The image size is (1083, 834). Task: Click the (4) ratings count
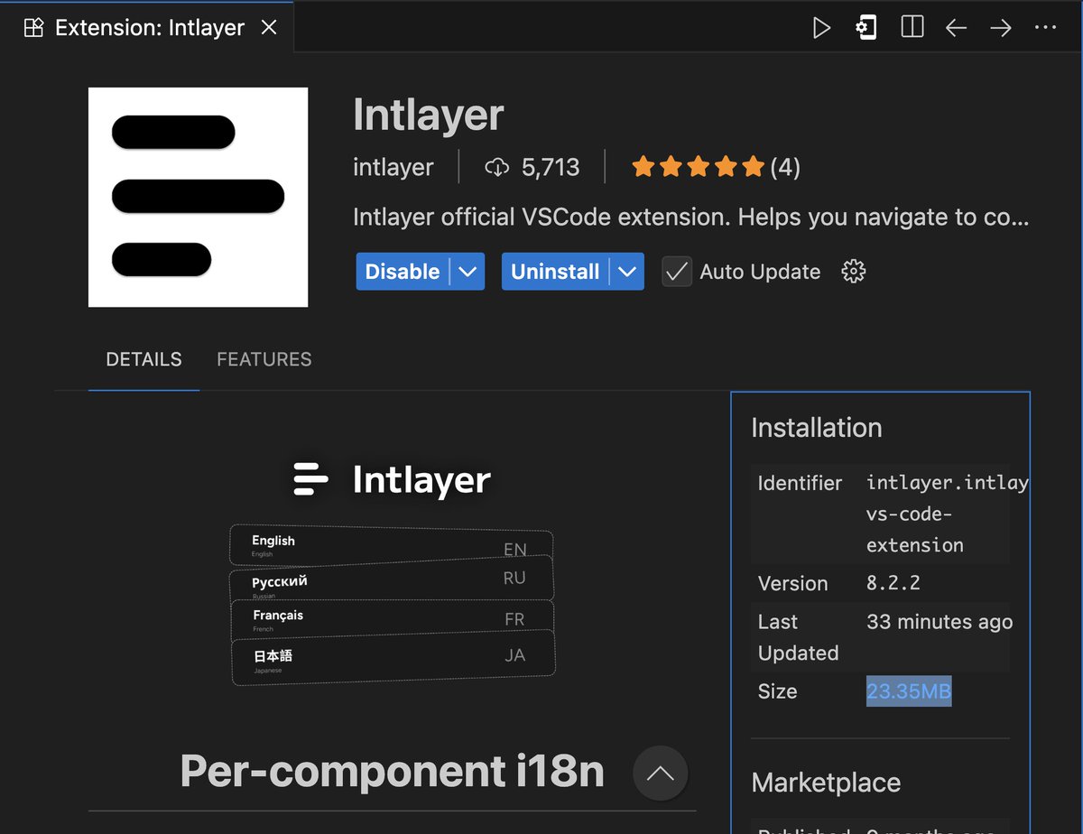click(785, 167)
